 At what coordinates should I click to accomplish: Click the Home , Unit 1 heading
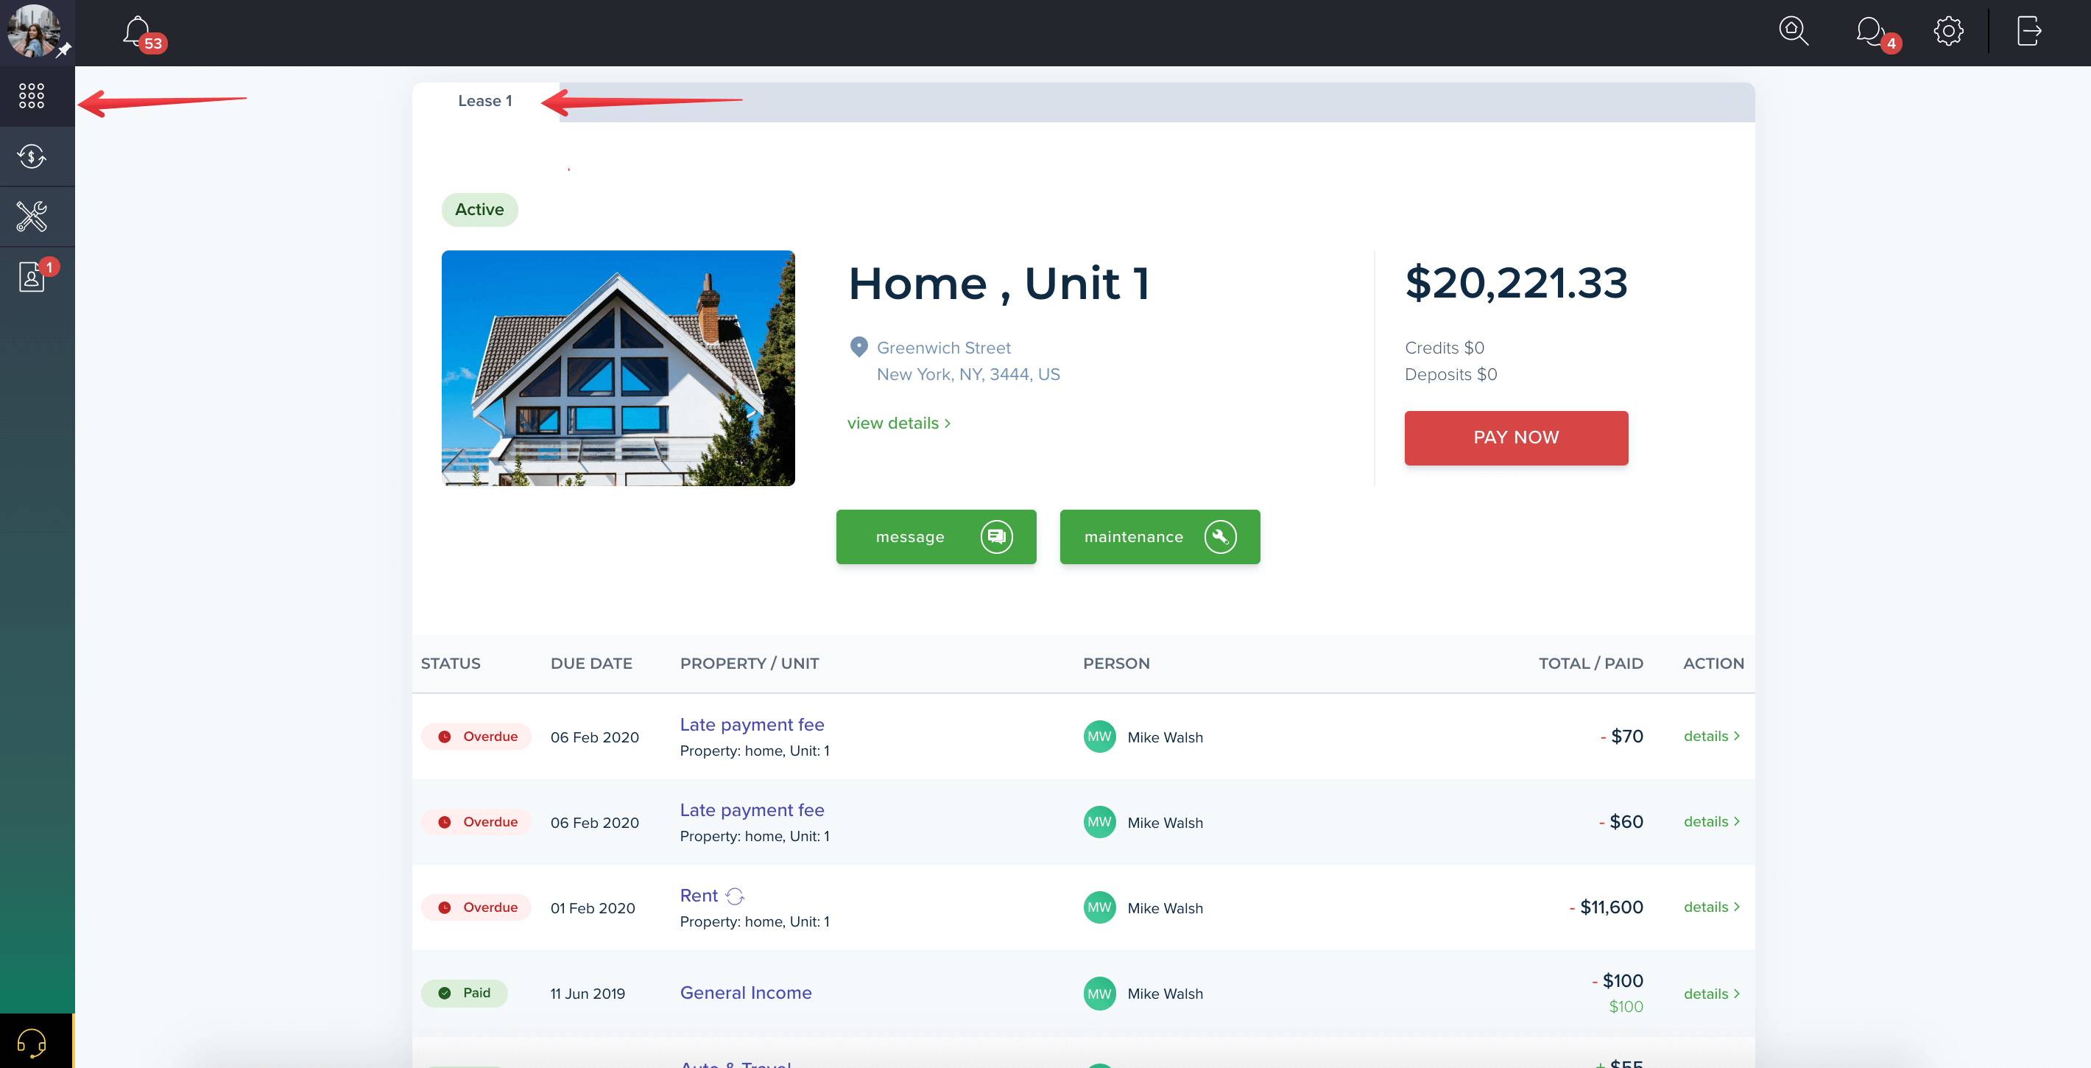[998, 284]
